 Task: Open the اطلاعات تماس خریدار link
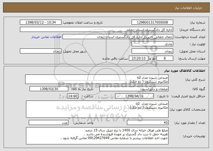(46, 37)
